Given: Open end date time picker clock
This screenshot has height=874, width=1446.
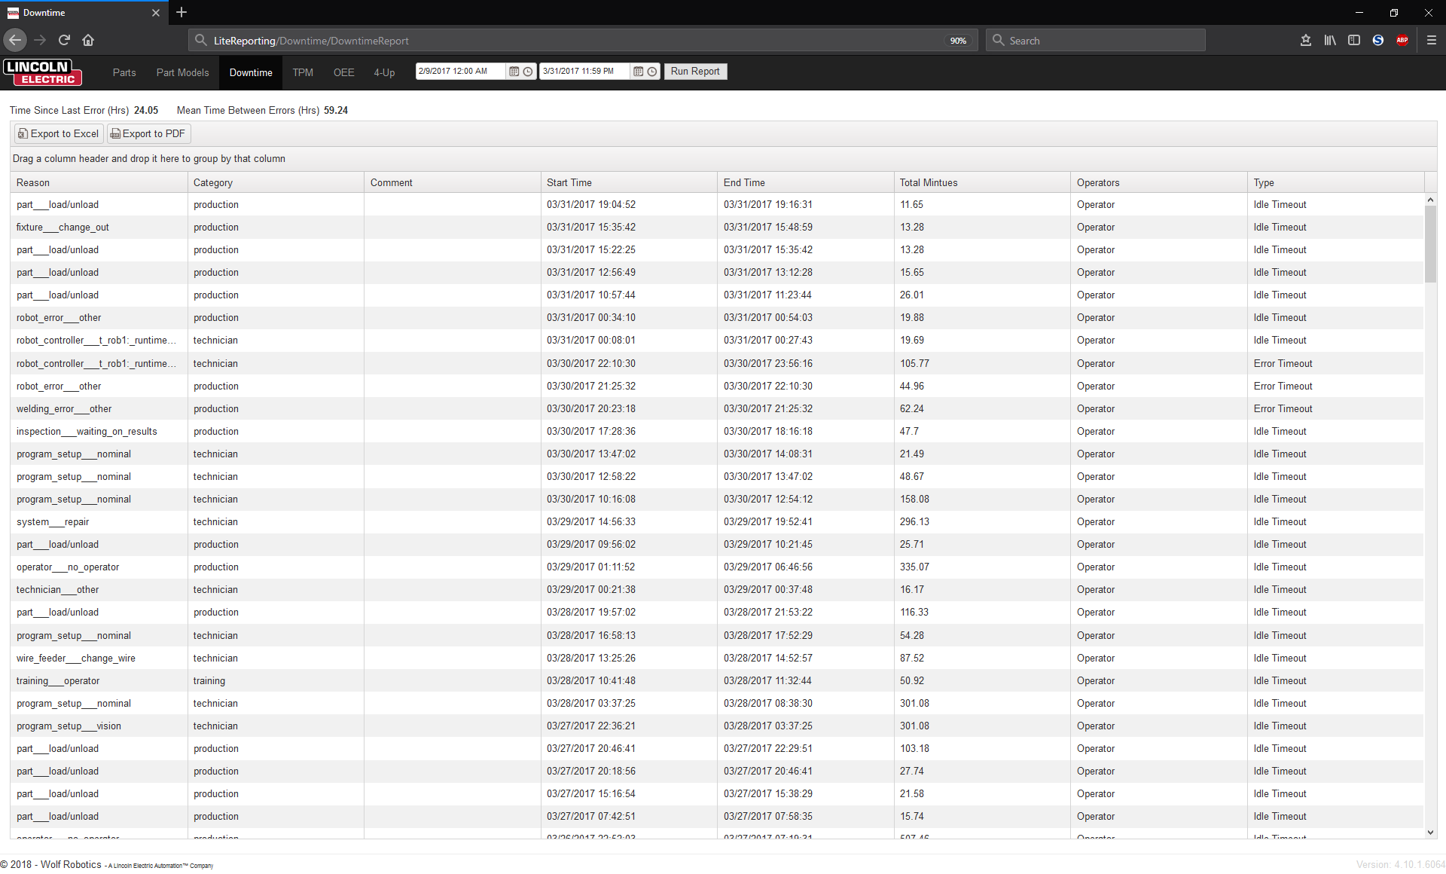Looking at the screenshot, I should coord(652,72).
